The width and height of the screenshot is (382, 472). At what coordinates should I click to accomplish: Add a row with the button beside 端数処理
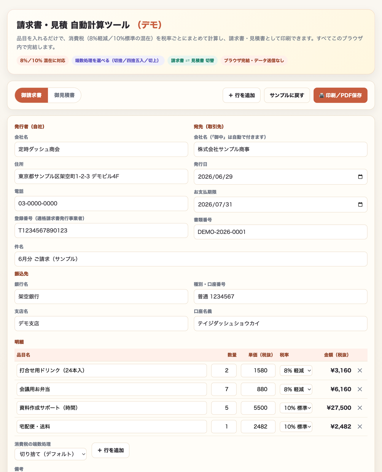(110, 450)
